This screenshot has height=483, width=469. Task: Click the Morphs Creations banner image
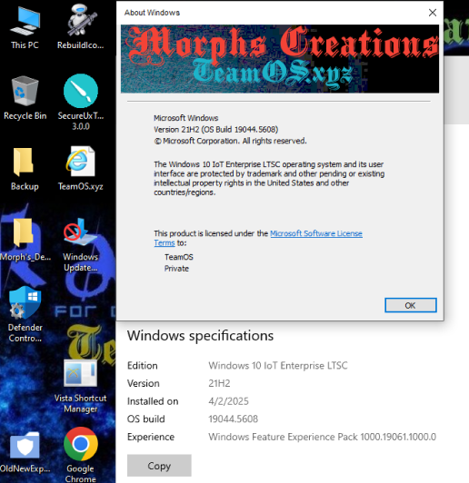(x=280, y=59)
